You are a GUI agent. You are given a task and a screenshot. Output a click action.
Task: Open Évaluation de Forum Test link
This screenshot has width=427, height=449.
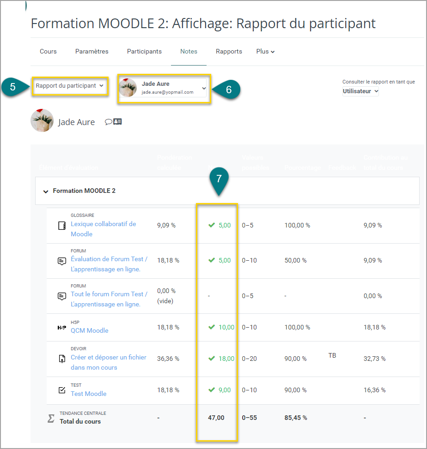coord(109,264)
